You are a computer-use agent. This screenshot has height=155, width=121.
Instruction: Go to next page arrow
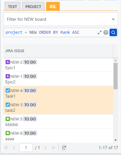point(45,148)
